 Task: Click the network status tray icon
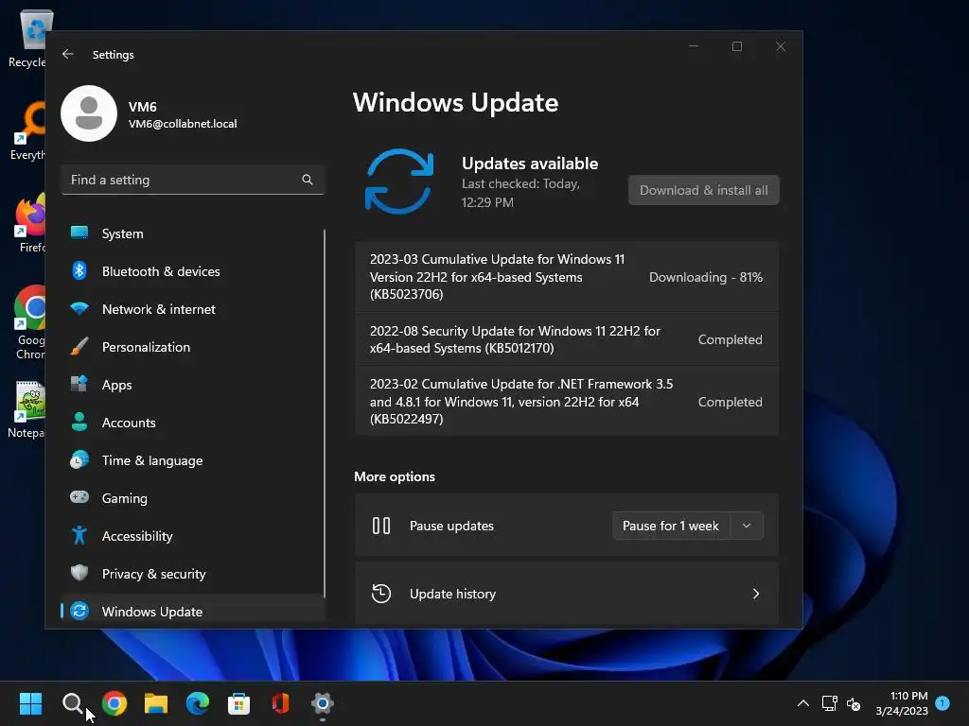click(x=829, y=703)
